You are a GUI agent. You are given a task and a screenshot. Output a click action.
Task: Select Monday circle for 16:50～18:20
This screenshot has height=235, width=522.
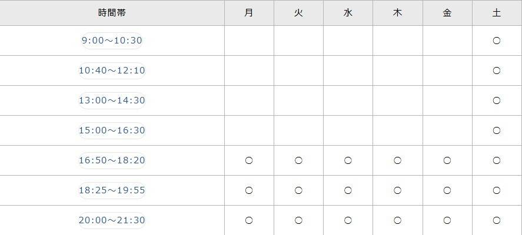point(249,160)
